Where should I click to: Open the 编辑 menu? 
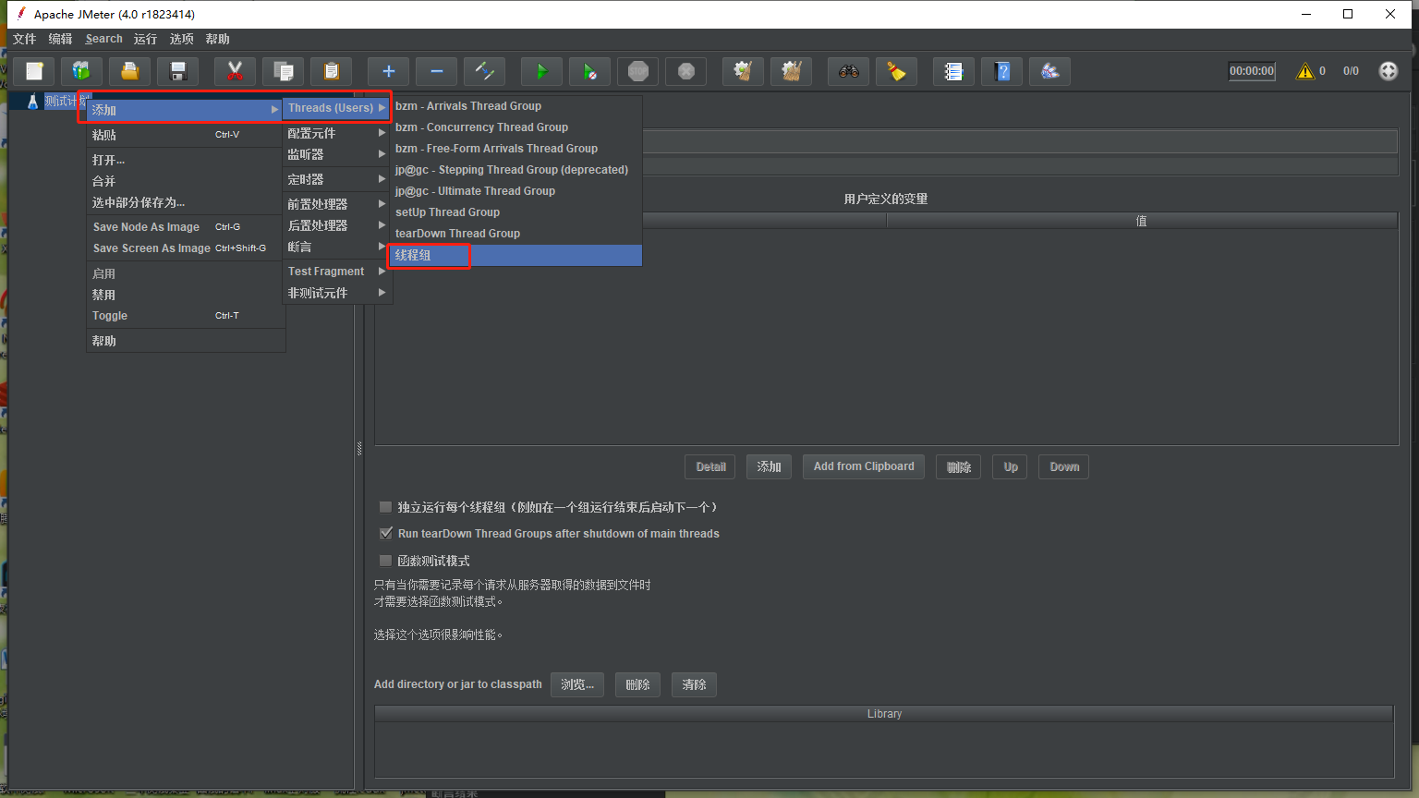point(60,39)
